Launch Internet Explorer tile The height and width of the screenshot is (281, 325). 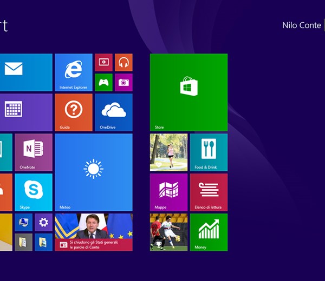(x=74, y=72)
